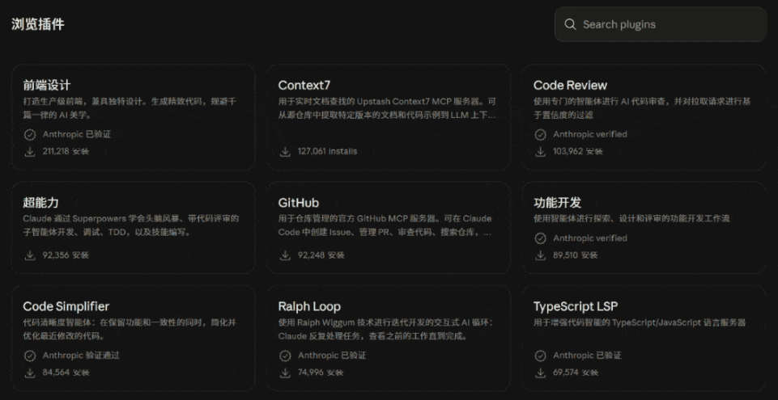Click 'Anthropic 已验证' on TypeScript LSP card
This screenshot has width=778, height=400.
587,356
